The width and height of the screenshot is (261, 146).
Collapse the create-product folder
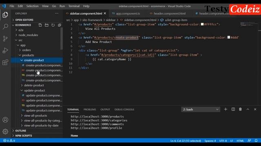click(x=34, y=60)
